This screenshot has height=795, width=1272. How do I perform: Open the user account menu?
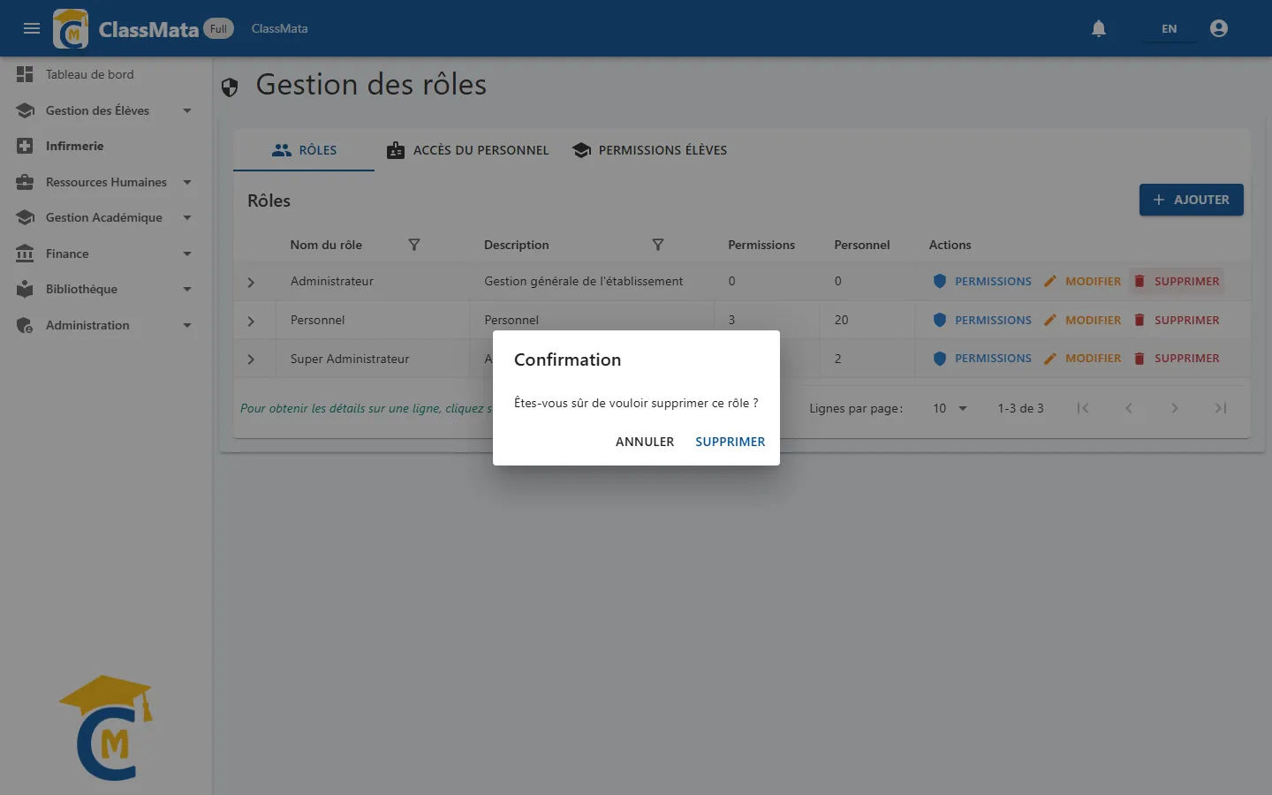(1219, 28)
